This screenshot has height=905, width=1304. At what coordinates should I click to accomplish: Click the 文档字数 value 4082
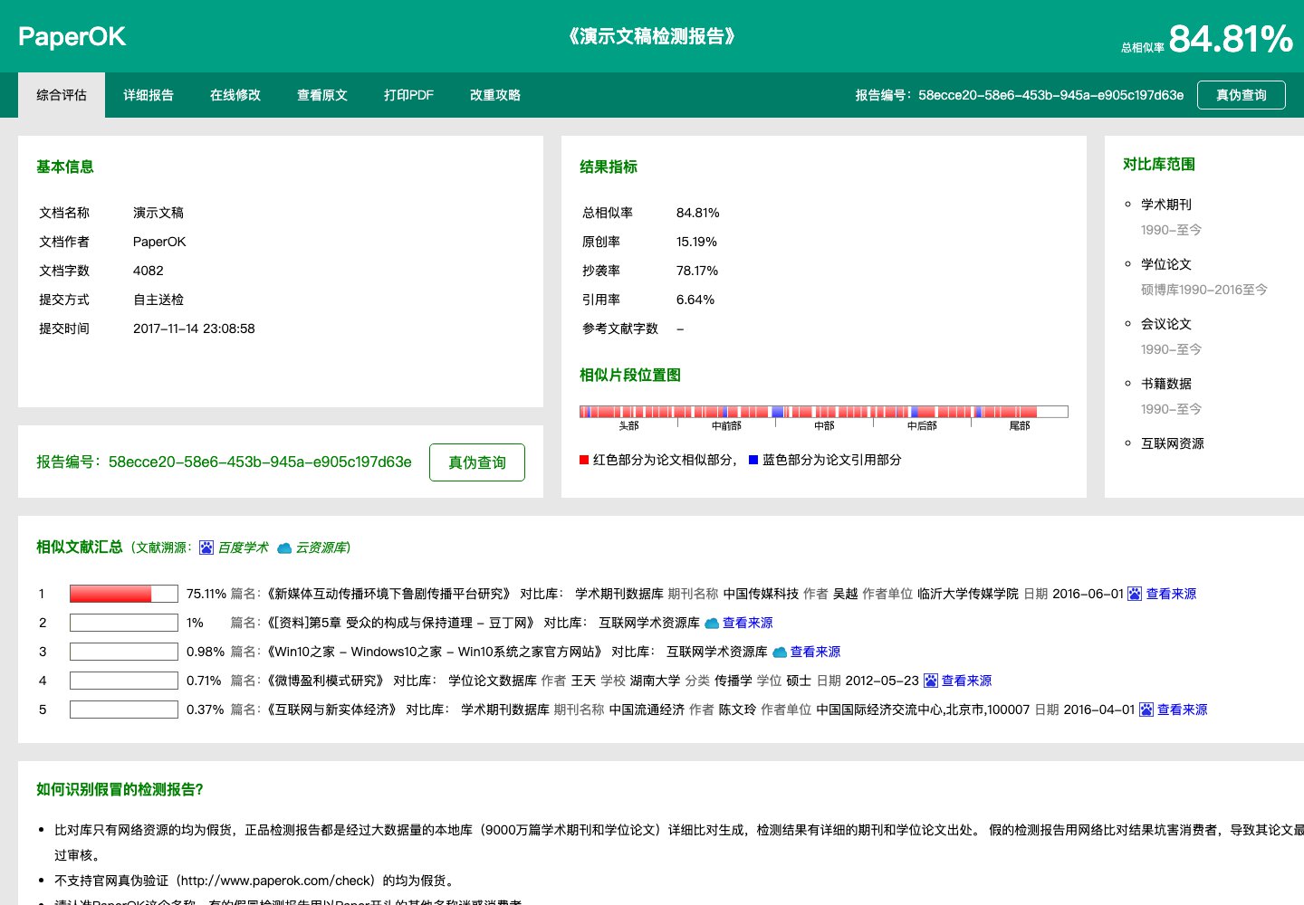click(x=149, y=271)
